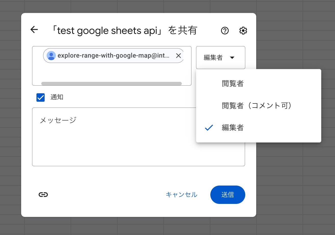The height and width of the screenshot is (235, 335).
Task: Select 閲覧者（コメント可） from the list
Action: coord(257,106)
